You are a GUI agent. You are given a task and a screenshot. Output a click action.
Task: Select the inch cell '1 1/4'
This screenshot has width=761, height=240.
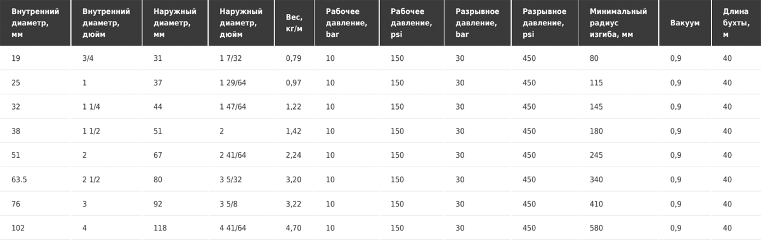[x=91, y=107]
